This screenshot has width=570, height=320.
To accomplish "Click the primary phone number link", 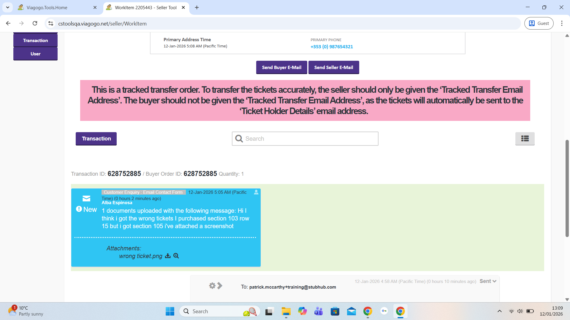I will 332,47.
